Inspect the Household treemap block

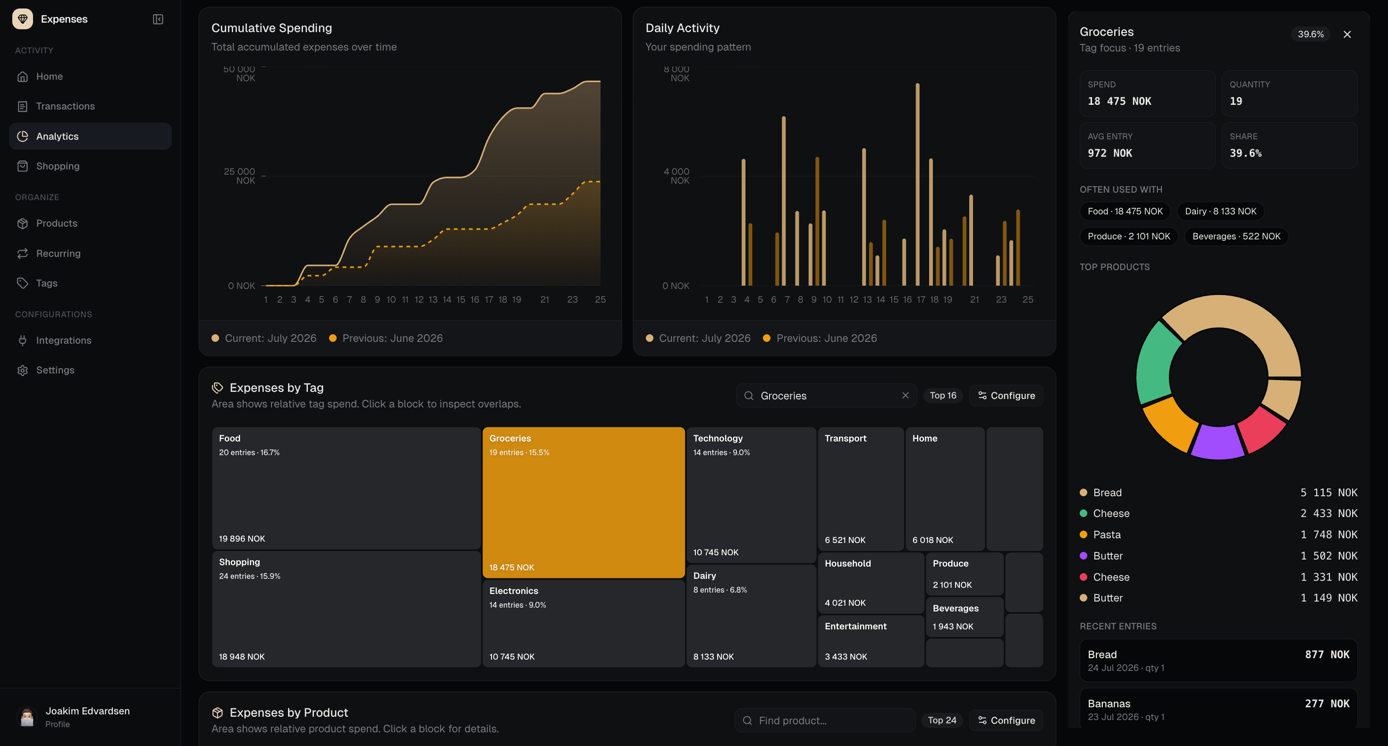871,583
